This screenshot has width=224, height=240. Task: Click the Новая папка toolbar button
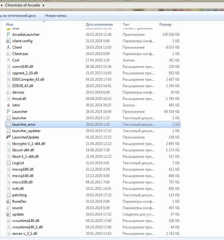pos(55,16)
